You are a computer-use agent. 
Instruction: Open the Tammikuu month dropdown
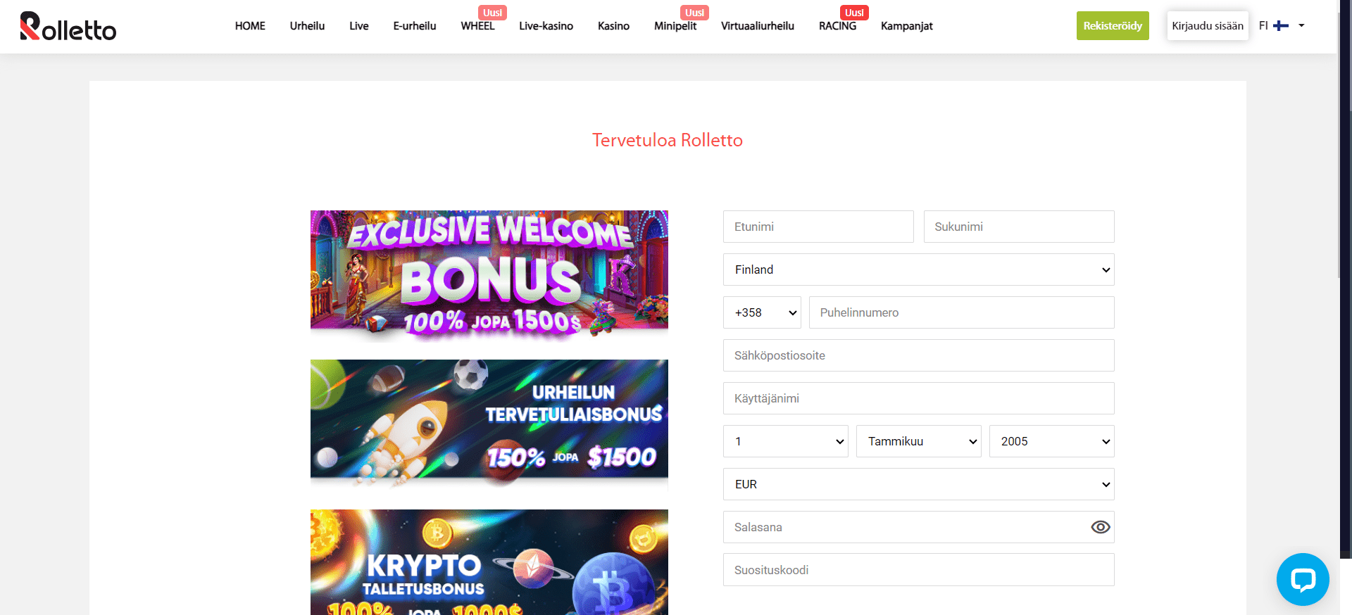(x=918, y=441)
